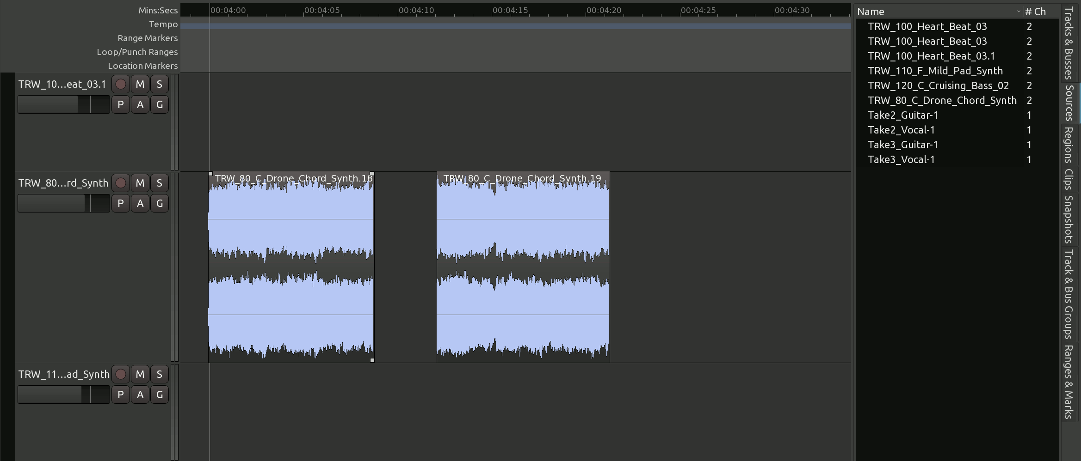Adjust the TRW_80...rd_Synth track gain fader

64,204
